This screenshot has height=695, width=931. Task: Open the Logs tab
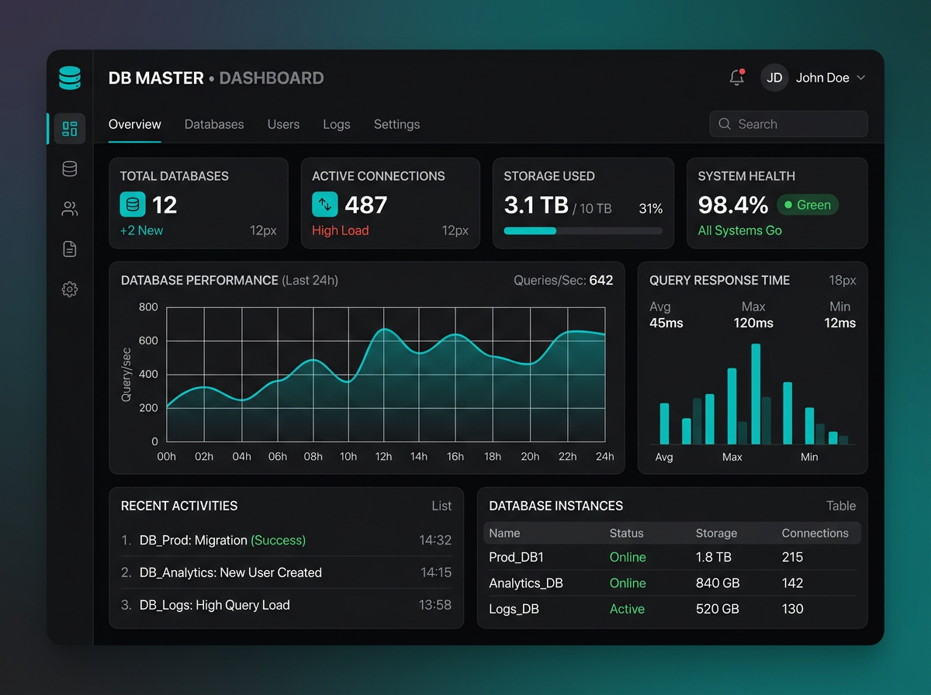337,124
